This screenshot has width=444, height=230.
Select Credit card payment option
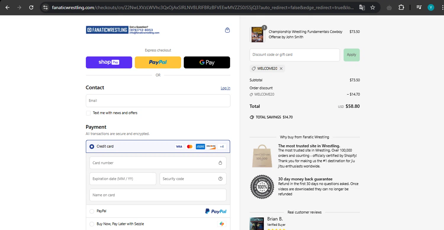click(92, 146)
